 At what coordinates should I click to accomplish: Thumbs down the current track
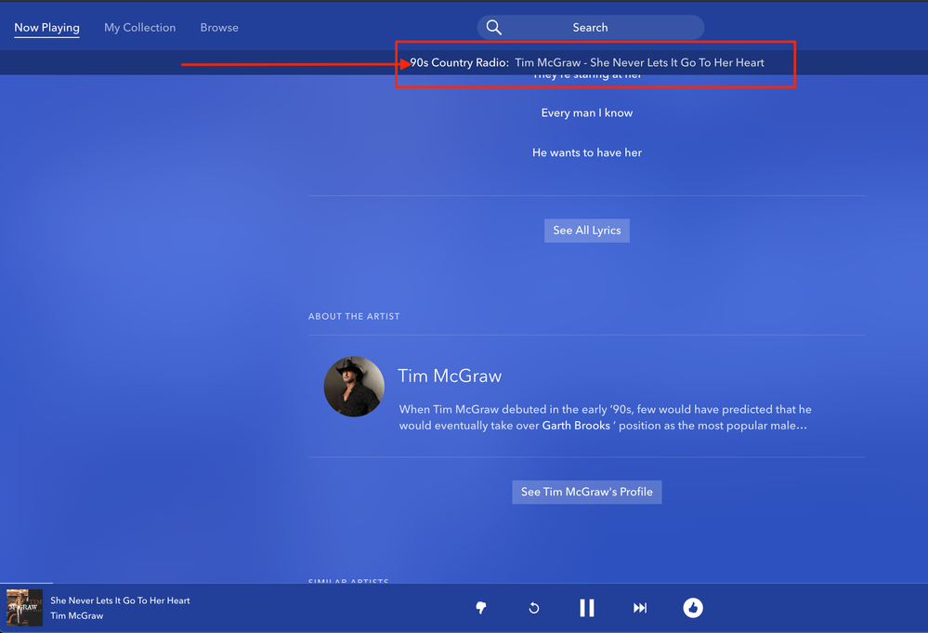click(x=480, y=608)
